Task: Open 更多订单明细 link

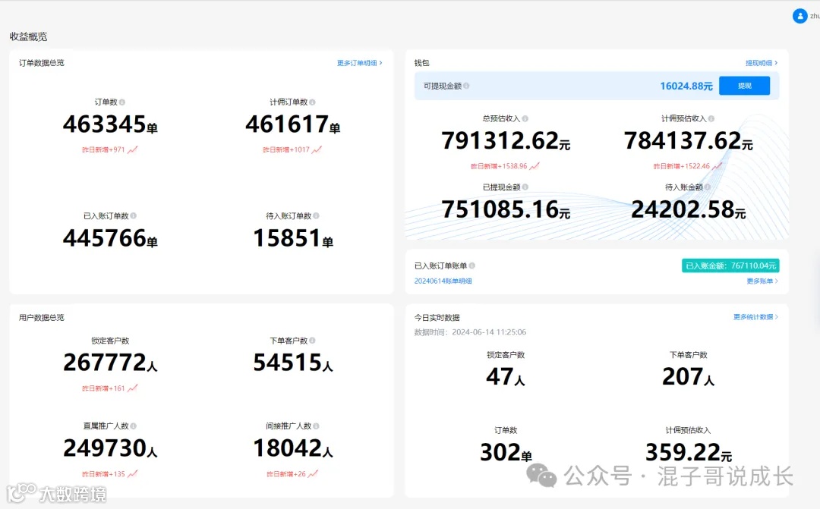Action: (359, 63)
